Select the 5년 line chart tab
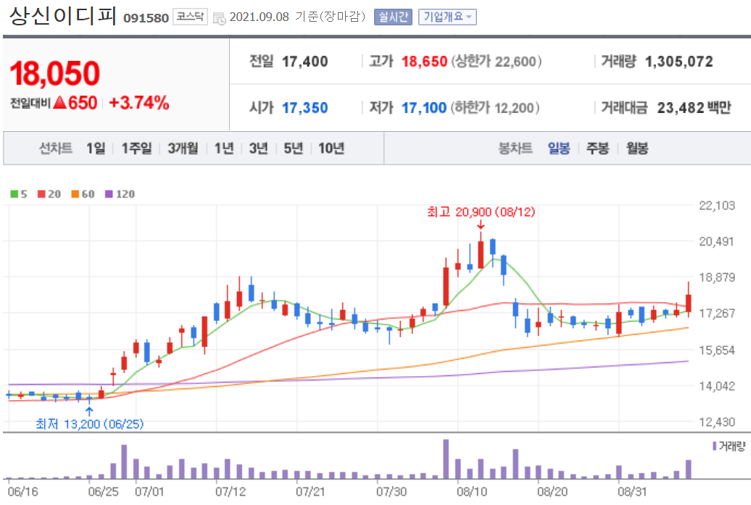 294,149
